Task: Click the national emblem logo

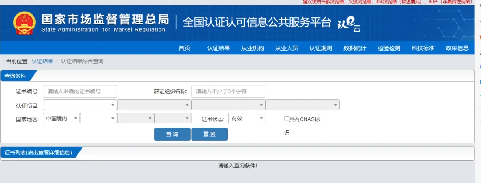Action: 24,23
